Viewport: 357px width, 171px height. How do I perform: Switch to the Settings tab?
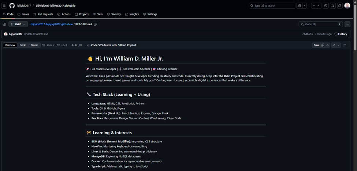click(150, 14)
